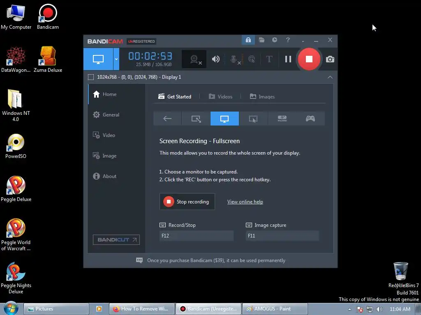
Task: Click the lock icon in title bar
Action: tap(248, 40)
